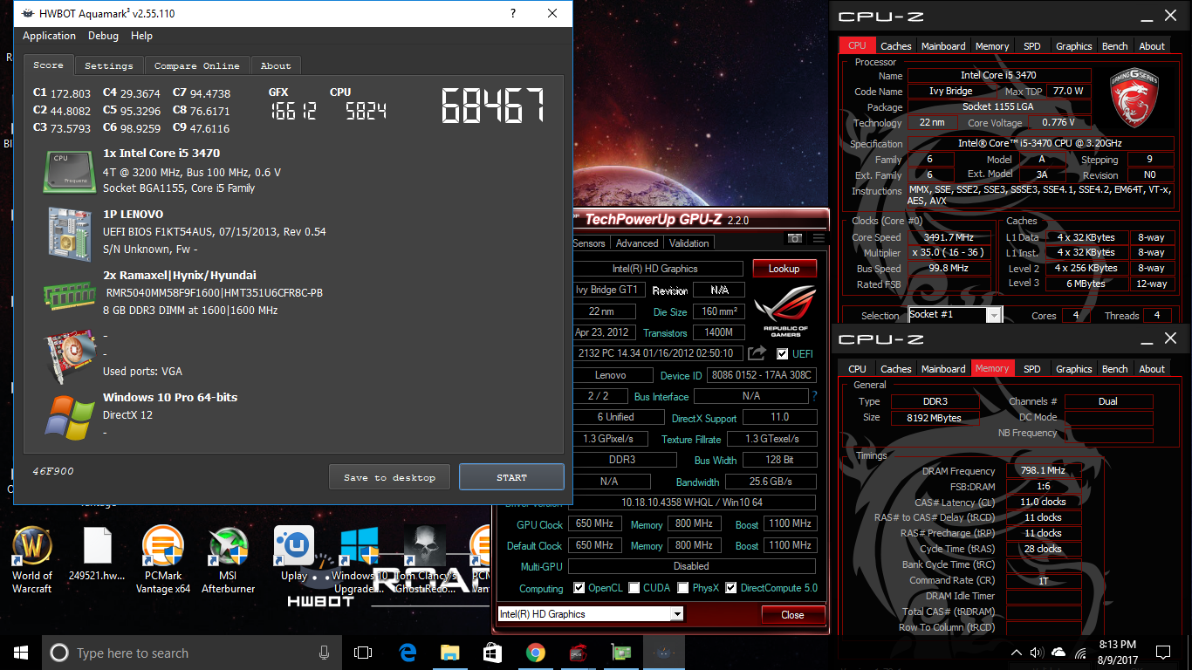
Task: Open the PCMark Vantage x64 desktop shortcut
Action: [163, 560]
